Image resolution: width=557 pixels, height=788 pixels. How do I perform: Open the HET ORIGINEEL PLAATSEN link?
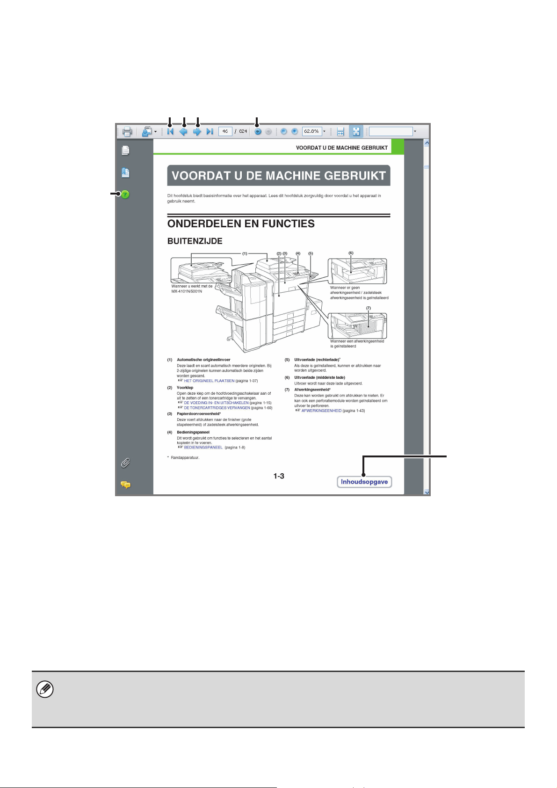click(x=209, y=381)
